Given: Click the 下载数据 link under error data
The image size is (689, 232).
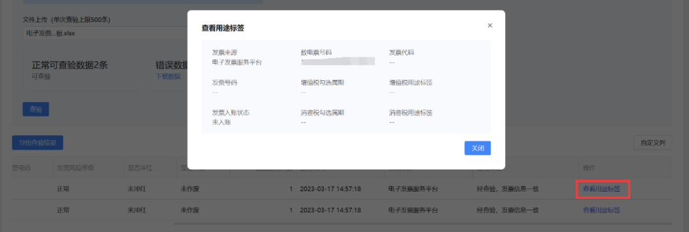Looking at the screenshot, I should coord(168,76).
